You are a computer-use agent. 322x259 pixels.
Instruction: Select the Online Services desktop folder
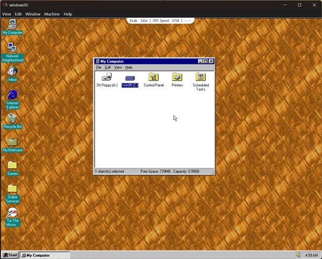point(12,189)
